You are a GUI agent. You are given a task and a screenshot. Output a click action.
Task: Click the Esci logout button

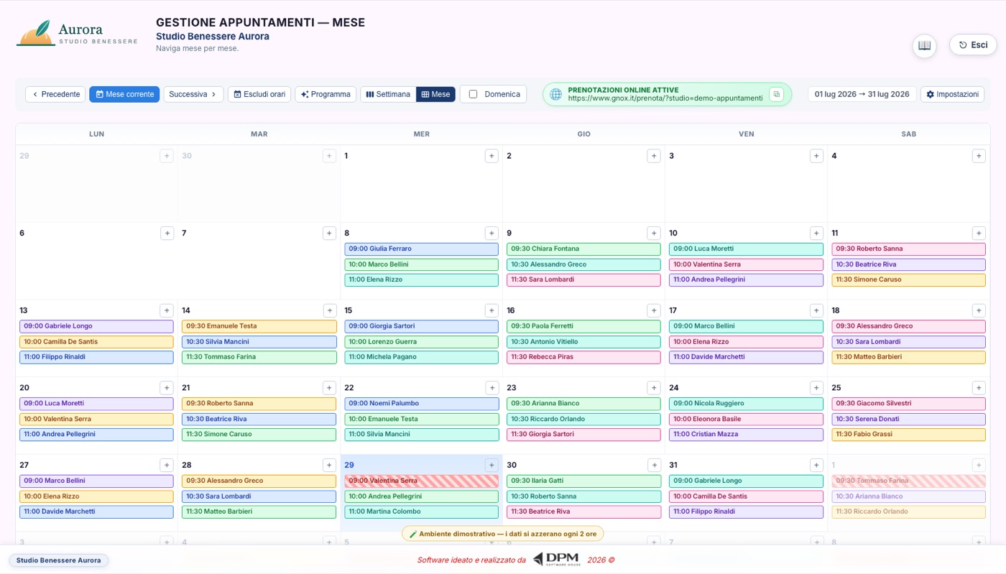click(973, 45)
